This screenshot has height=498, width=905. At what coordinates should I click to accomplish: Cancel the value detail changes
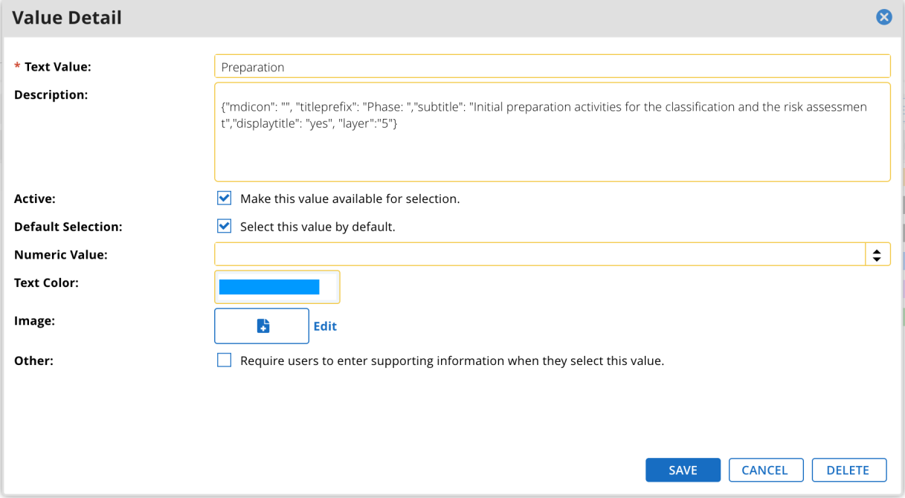pos(765,470)
